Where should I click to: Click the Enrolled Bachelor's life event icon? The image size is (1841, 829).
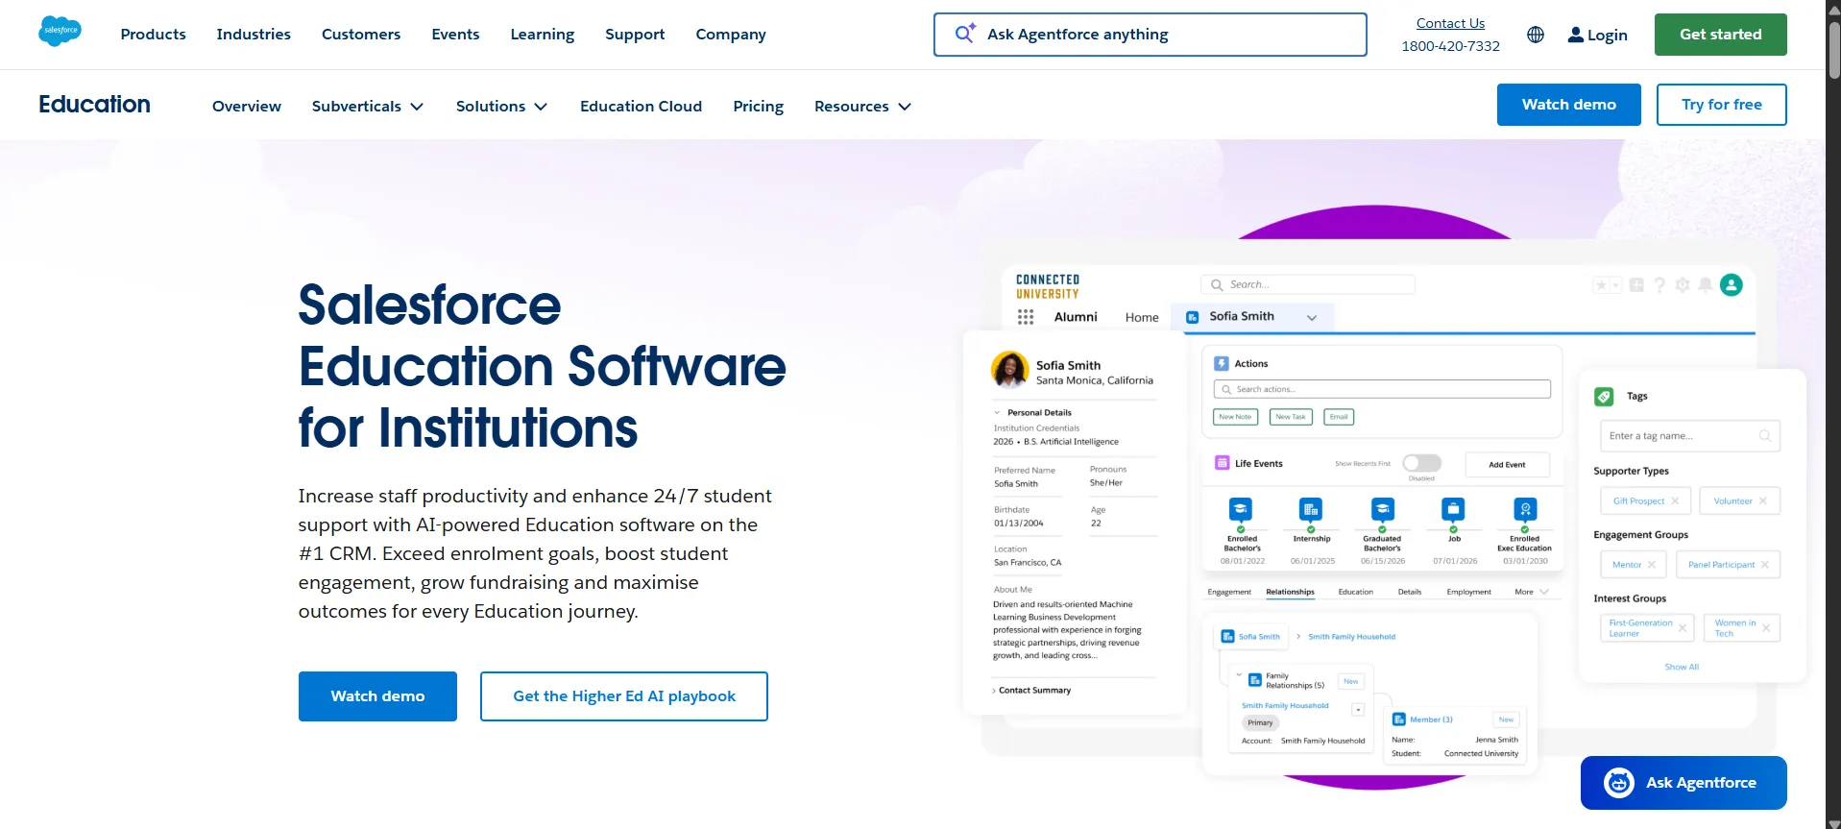(1241, 508)
